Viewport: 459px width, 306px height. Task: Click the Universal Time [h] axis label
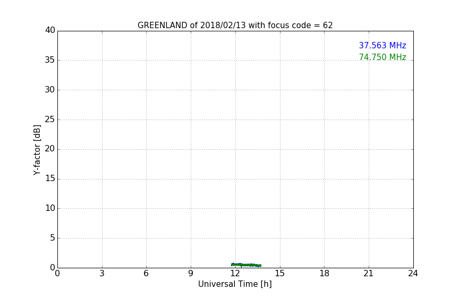235,284
